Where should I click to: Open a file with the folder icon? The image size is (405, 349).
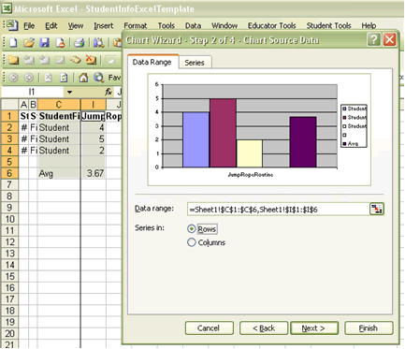click(x=29, y=42)
